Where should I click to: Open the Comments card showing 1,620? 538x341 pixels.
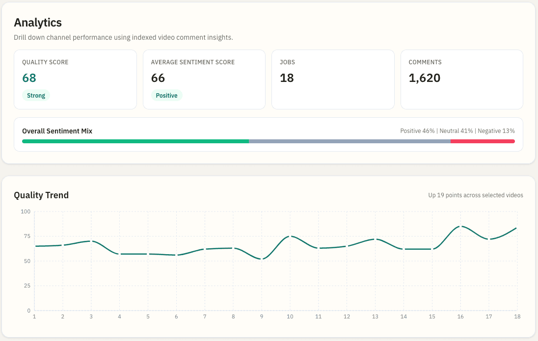[461, 79]
